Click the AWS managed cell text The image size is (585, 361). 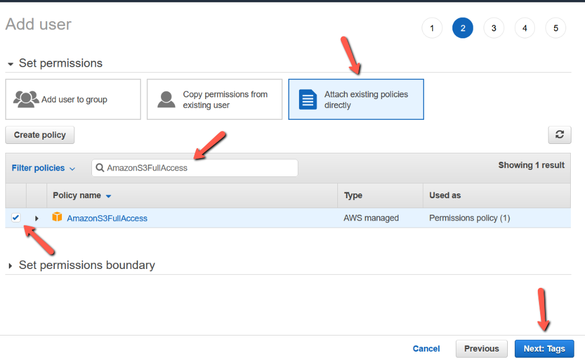(371, 218)
